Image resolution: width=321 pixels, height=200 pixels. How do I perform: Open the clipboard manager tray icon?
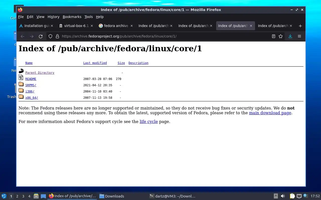[292, 196]
